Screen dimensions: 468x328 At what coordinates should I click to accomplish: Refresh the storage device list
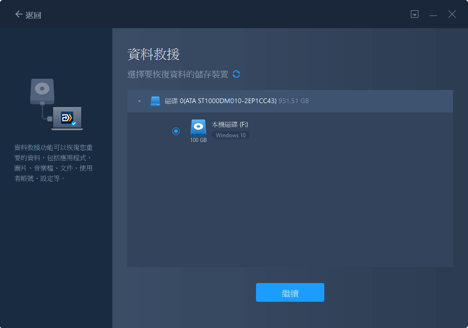(x=236, y=74)
